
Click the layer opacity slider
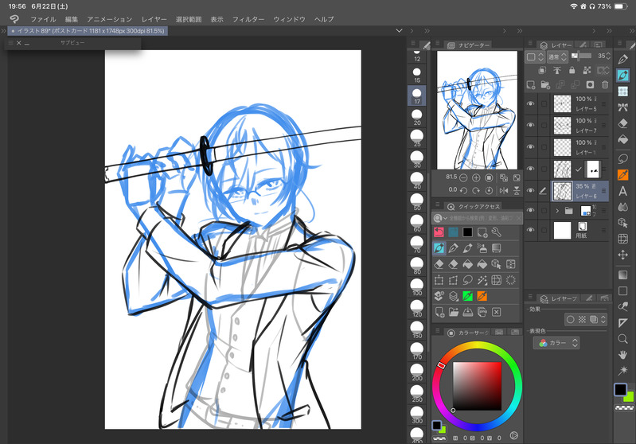coord(582,56)
